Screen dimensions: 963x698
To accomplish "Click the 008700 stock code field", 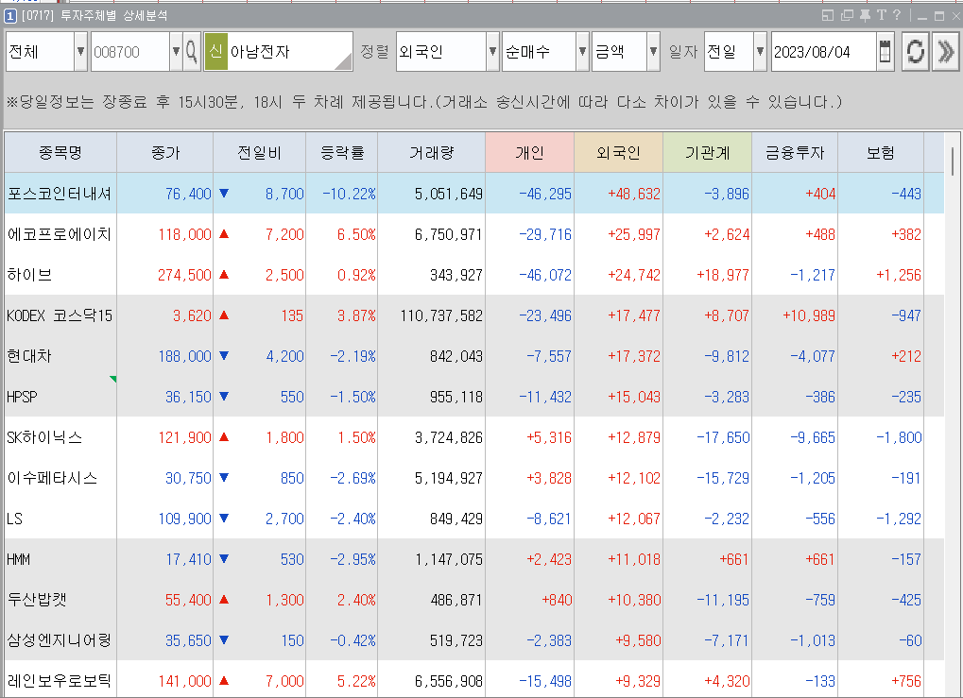I will point(130,52).
